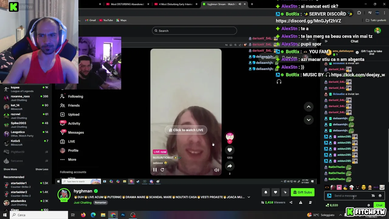
Task: Open the emoji picker in chat input
Action: (380, 196)
